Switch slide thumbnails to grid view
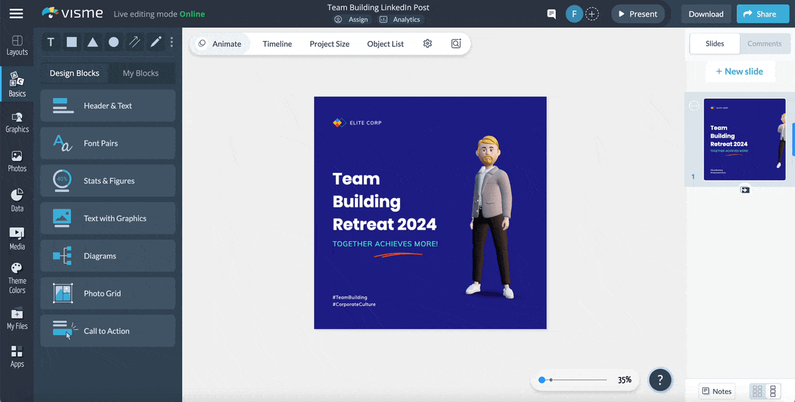Image resolution: width=795 pixels, height=402 pixels. click(x=757, y=391)
